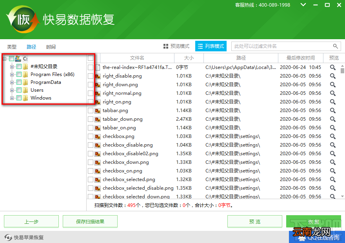
Task: Click preview magnifier for checkbox_disable.png
Action: point(333,145)
